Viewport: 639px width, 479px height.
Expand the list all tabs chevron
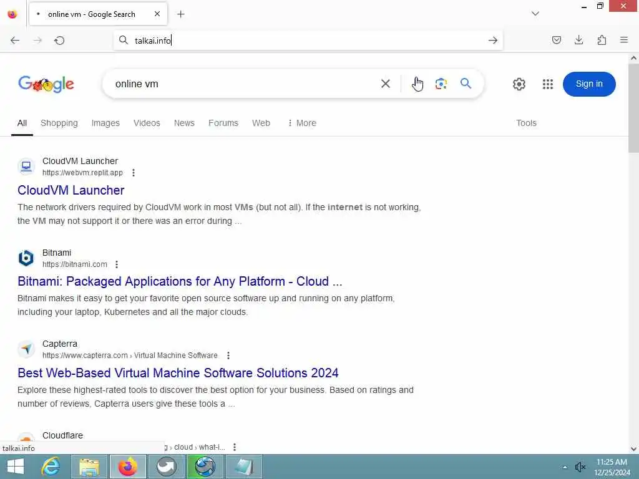(x=535, y=14)
